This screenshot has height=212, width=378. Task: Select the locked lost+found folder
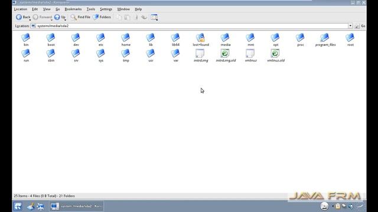click(x=201, y=39)
